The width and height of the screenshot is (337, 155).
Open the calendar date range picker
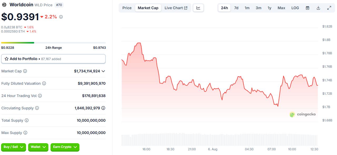(307, 8)
